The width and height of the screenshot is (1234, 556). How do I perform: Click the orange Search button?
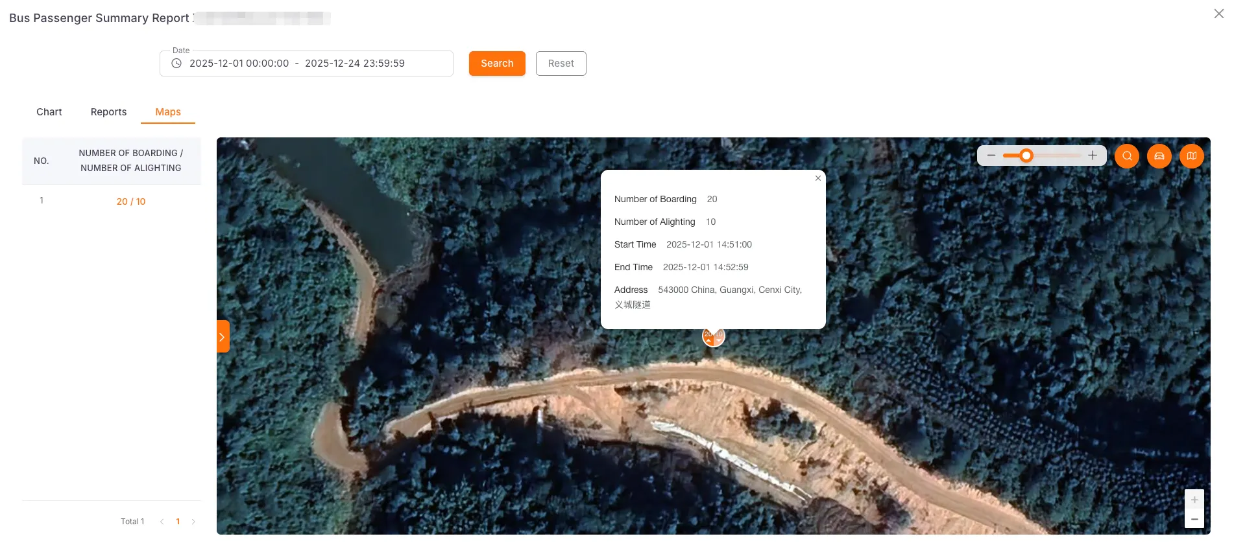[497, 64]
